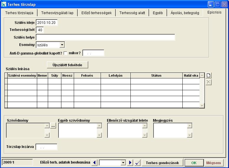
Task: Open the Ápolás, betegség tab
Action: [185, 13]
